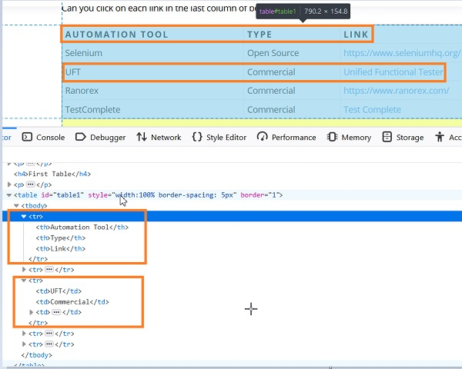
Task: Collapse the selected header tr node
Action: [24, 217]
